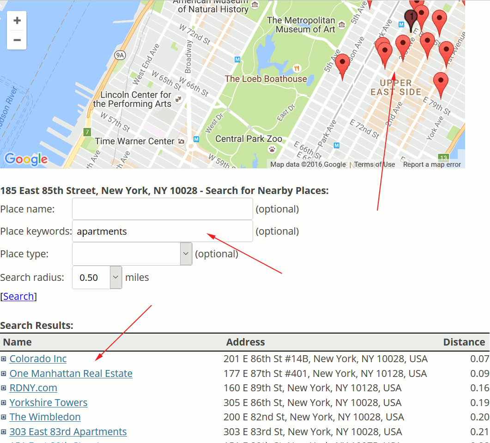This screenshot has height=443, width=490.
Task: Click the Distance column header
Action: [464, 342]
